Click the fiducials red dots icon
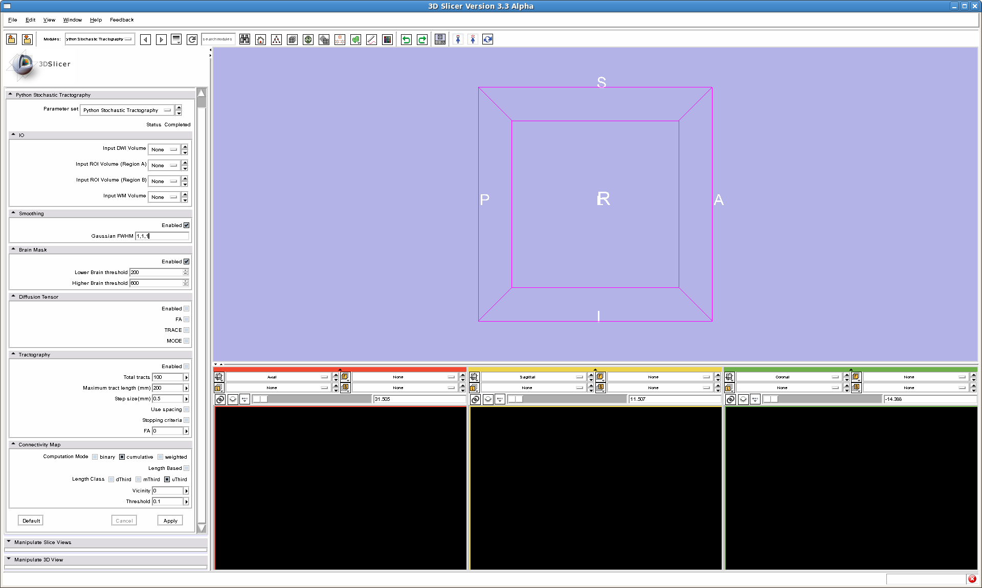 (x=340, y=39)
